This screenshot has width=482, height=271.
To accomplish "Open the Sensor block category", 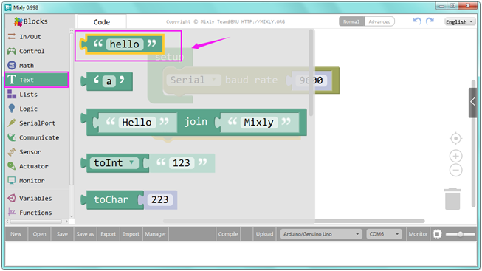I will 36,152.
